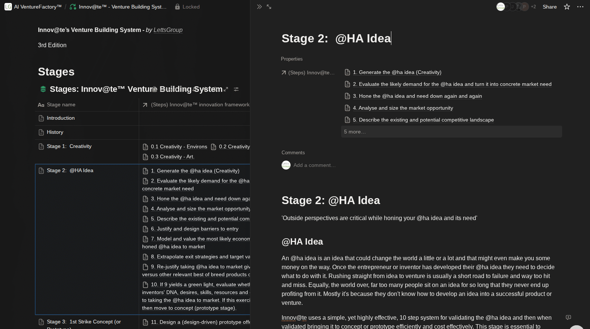Close the side peek panel with double chevron
The image size is (590, 329).
coord(259,7)
